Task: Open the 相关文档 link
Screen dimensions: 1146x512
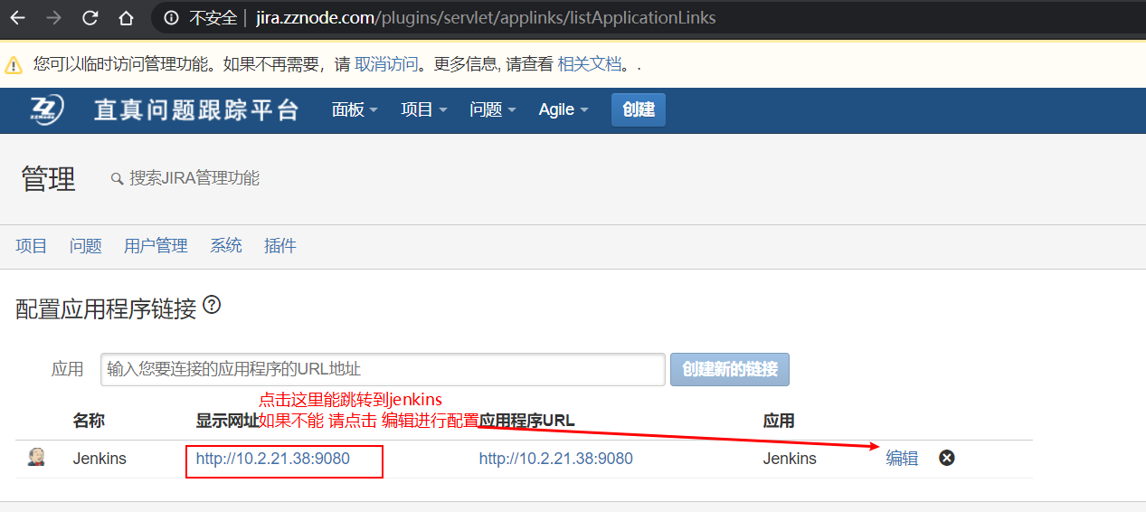Action: click(590, 64)
